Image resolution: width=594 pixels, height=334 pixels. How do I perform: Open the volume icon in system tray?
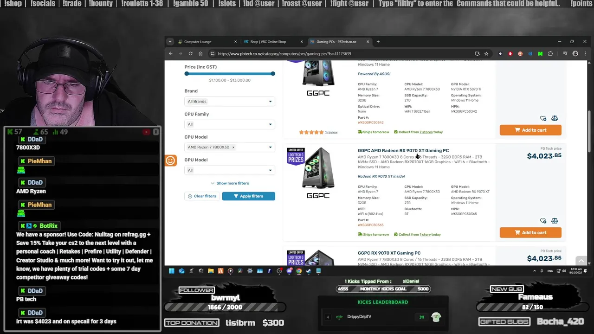point(565,271)
